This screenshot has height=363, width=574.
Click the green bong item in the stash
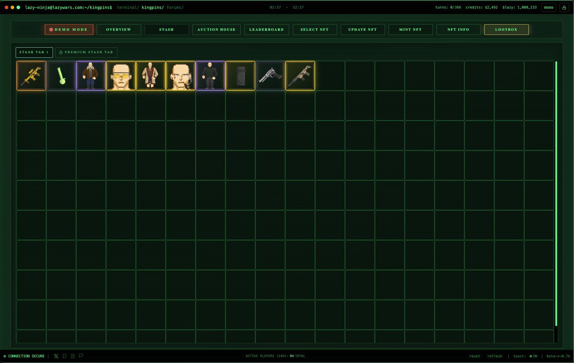tap(61, 75)
